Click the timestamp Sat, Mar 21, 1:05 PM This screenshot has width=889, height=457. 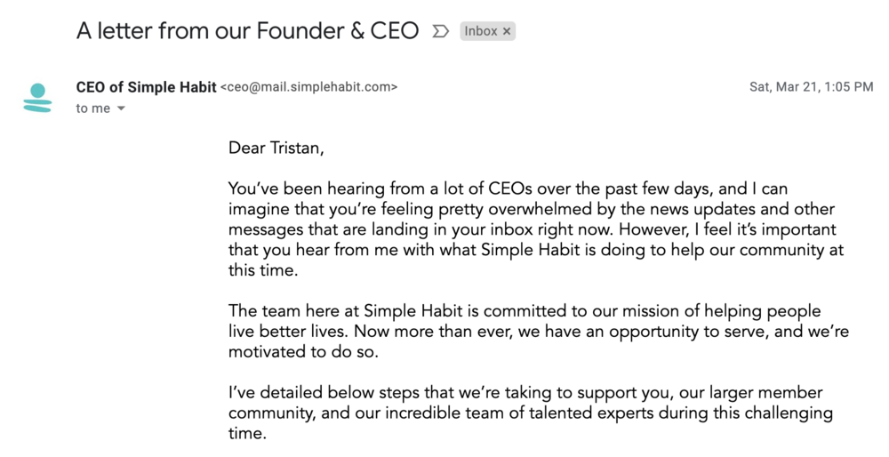click(812, 87)
